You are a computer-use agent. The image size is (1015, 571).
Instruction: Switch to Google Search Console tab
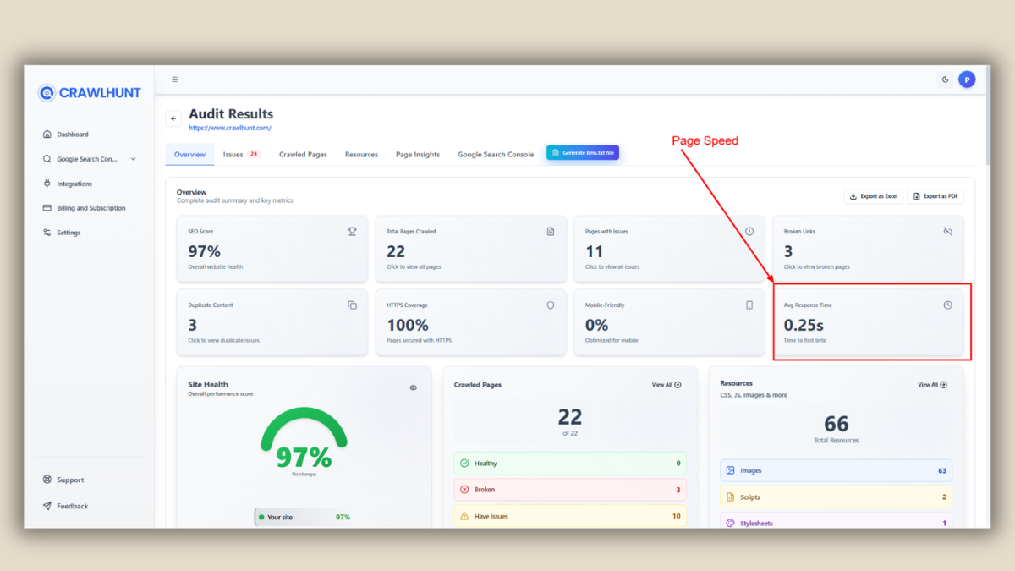[x=496, y=155]
